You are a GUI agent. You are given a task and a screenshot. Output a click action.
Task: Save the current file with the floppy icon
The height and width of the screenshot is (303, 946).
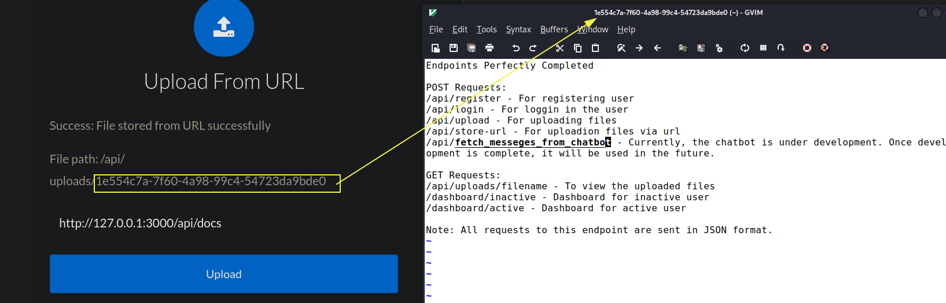coord(454,48)
